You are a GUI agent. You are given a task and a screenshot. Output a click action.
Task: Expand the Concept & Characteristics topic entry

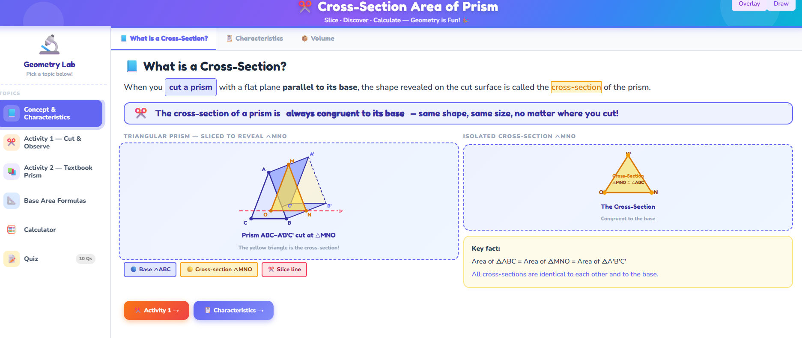(51, 113)
